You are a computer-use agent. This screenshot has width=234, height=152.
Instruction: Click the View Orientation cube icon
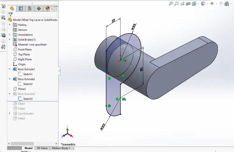[194, 3]
